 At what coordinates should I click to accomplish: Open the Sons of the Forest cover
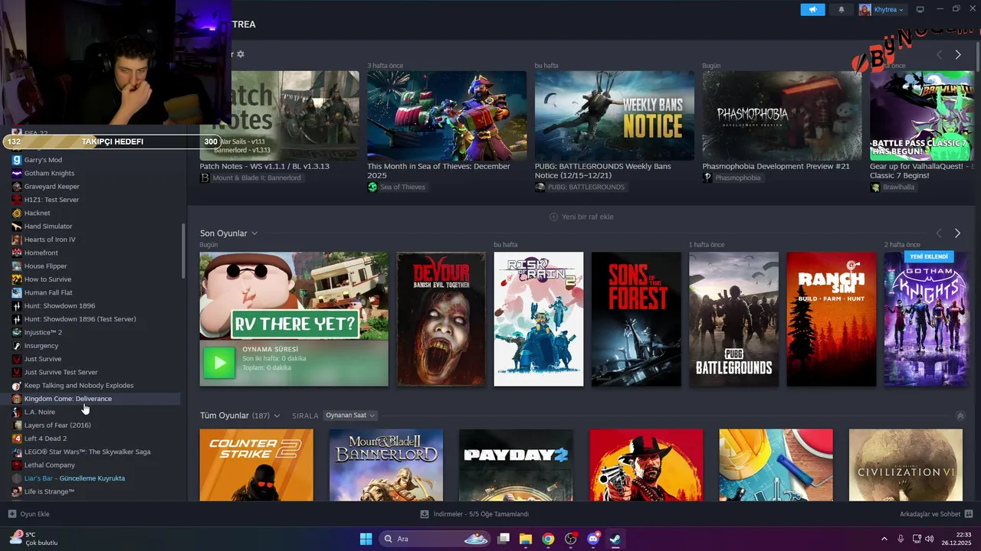(x=636, y=319)
